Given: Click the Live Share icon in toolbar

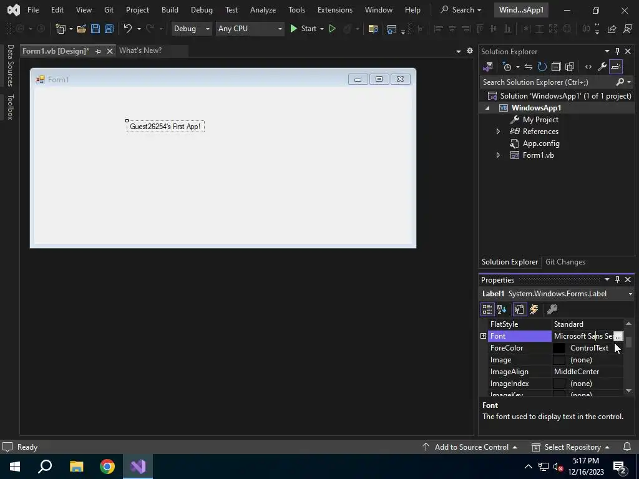Looking at the screenshot, I should point(612,29).
